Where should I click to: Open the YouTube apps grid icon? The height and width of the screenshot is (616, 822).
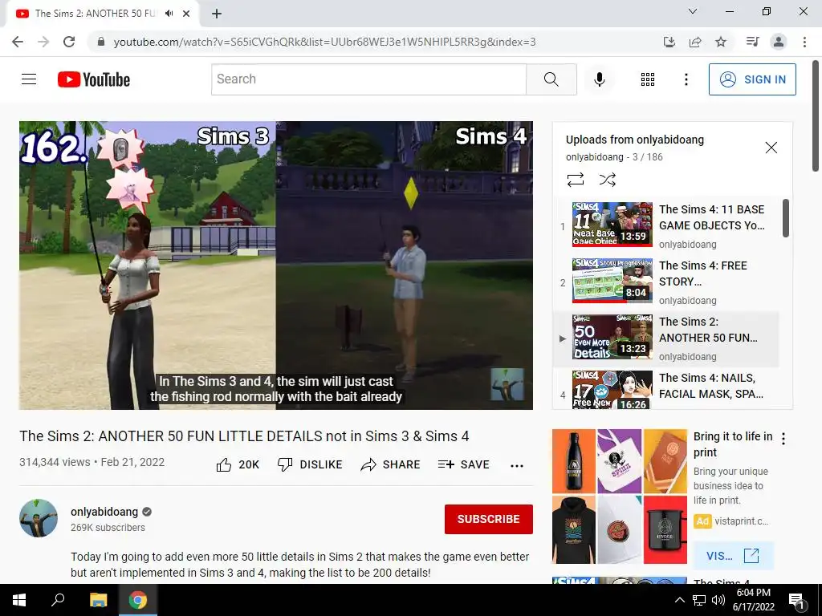(648, 79)
